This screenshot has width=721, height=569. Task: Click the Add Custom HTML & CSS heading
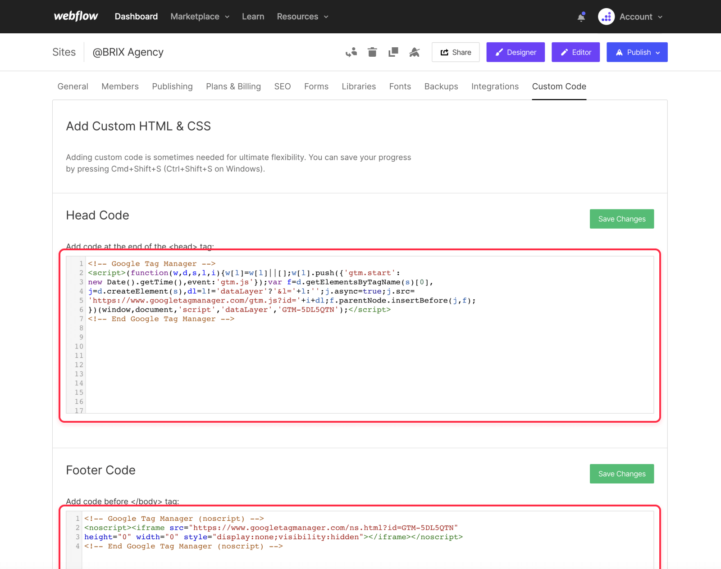(x=138, y=126)
